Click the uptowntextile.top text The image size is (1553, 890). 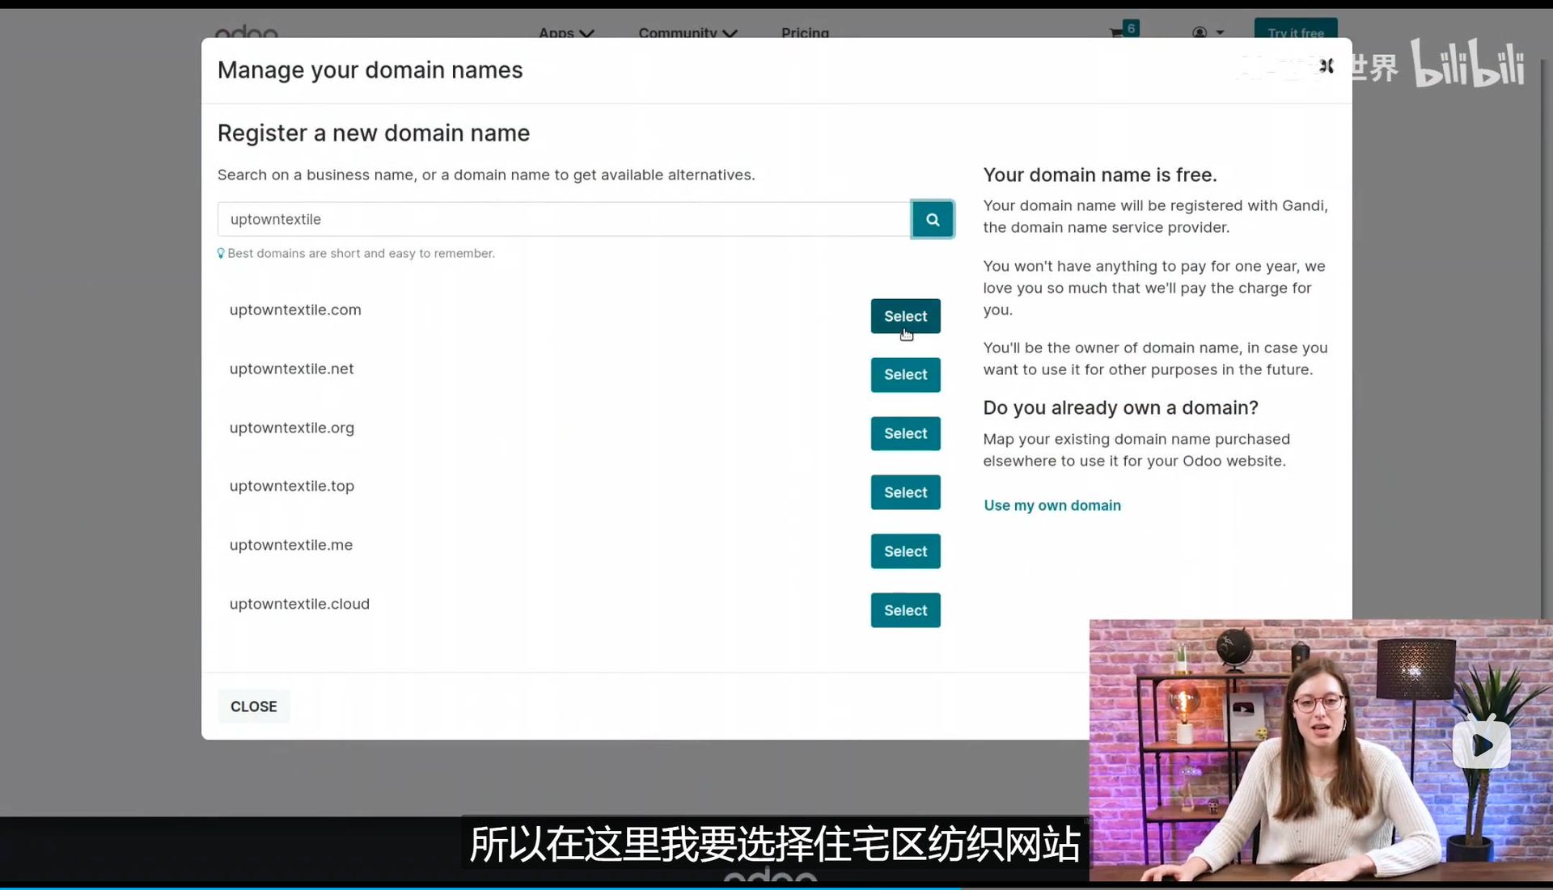click(291, 486)
